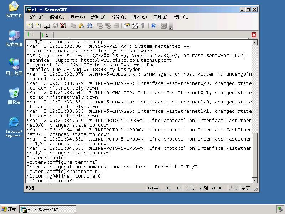Click the system tray icon

pos(280,209)
